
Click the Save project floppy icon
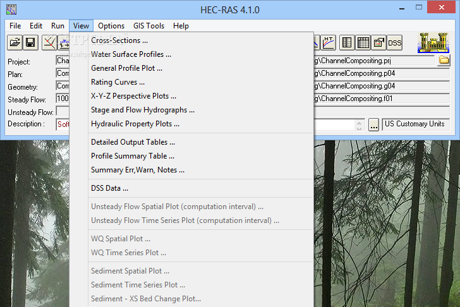point(30,43)
